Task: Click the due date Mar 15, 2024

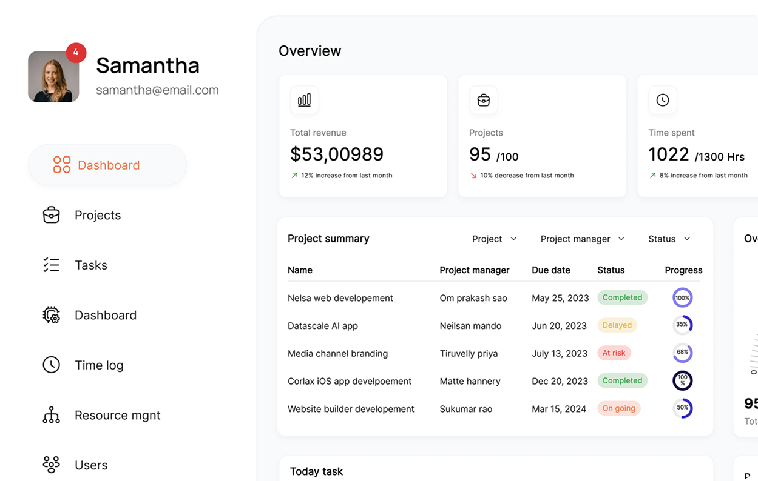Action: point(559,409)
